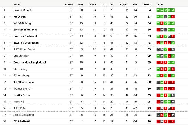Viewport: 188px width, 125px height.
Task: Click Borussia Dortmund's grey draw badge
Action: 169,36
